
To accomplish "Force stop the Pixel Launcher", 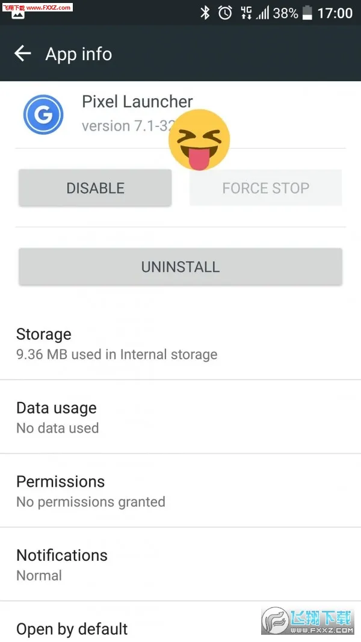I will [265, 188].
